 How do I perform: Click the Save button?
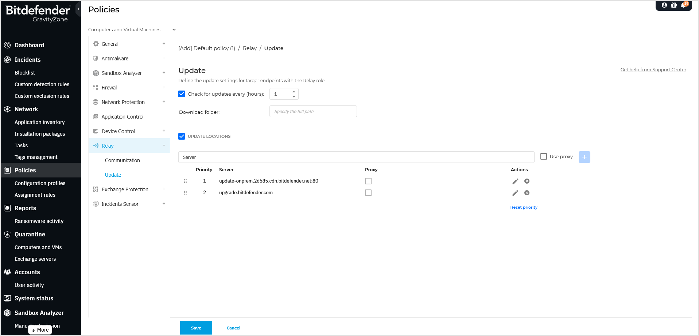196,328
